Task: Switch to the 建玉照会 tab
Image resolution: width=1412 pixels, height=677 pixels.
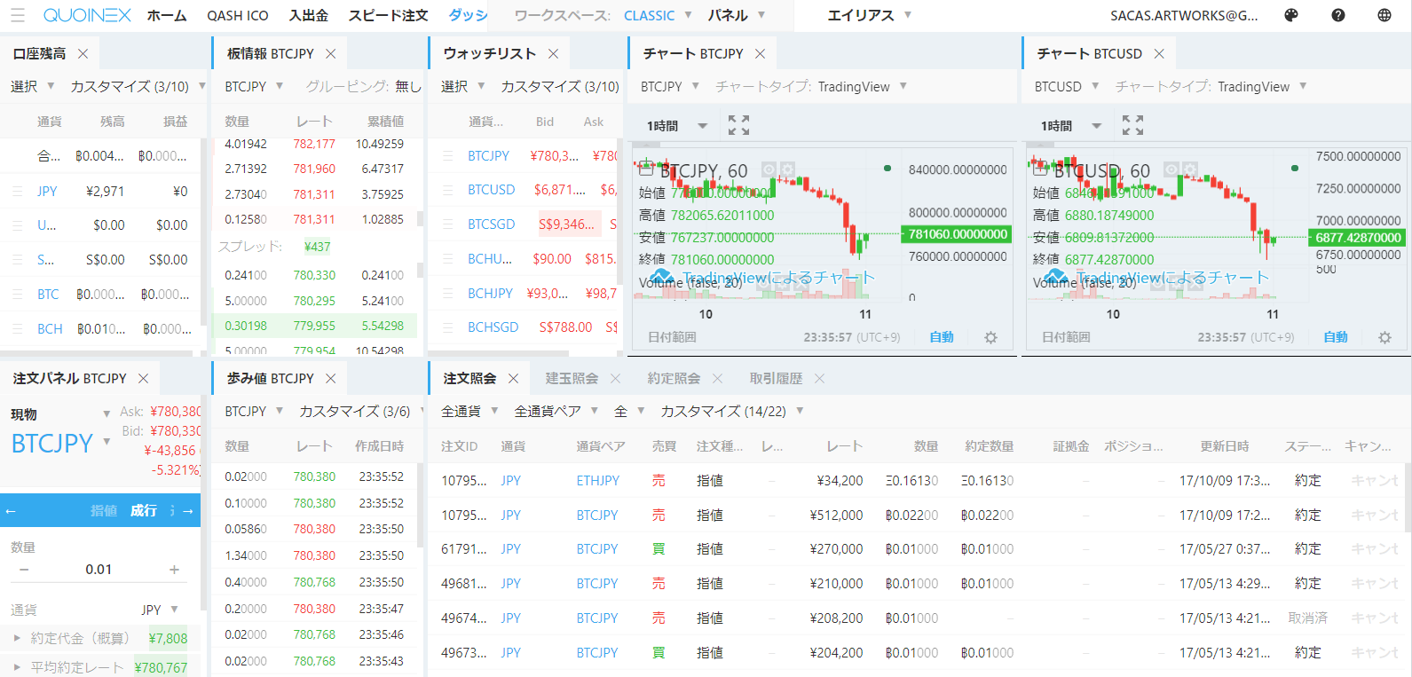Action: click(572, 378)
